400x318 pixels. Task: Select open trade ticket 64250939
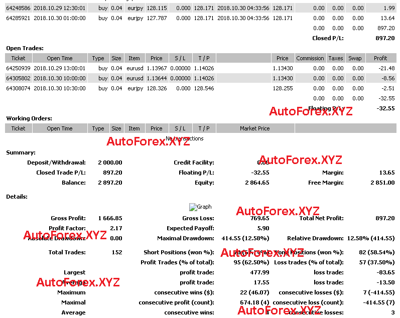(18, 68)
